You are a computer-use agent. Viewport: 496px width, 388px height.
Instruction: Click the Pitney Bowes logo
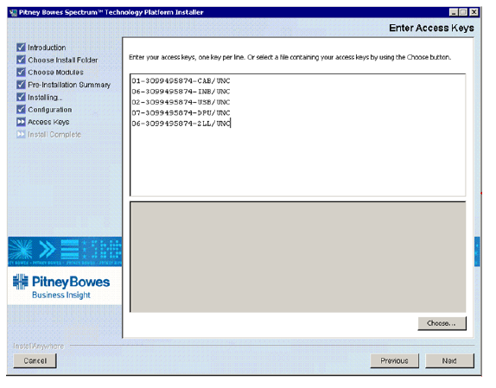(61, 282)
